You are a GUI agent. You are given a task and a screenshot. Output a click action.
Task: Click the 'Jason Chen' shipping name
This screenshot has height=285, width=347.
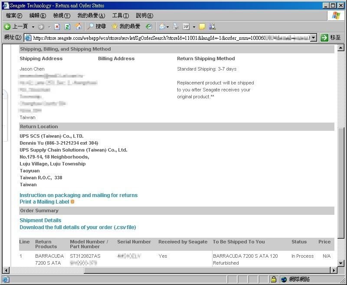point(32,69)
